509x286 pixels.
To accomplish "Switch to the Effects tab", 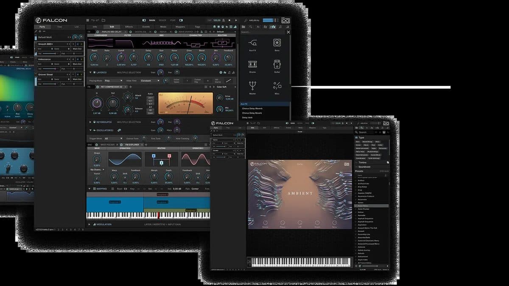I will [x=129, y=27].
